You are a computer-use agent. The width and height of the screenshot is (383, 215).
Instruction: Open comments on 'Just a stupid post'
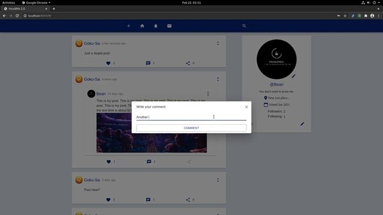(x=148, y=63)
